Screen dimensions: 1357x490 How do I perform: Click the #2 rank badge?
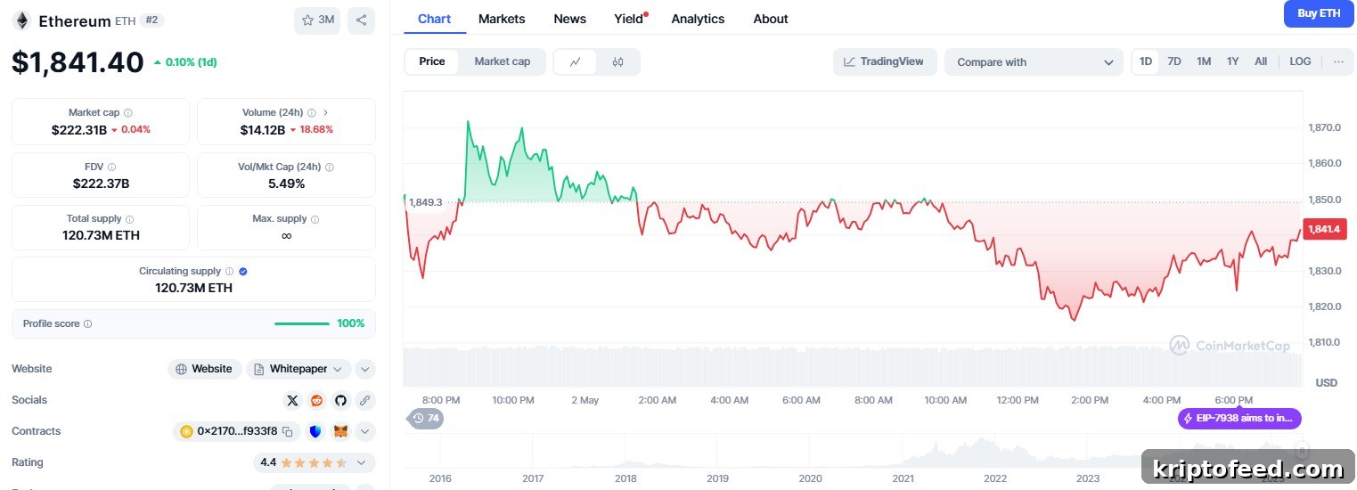tap(151, 20)
